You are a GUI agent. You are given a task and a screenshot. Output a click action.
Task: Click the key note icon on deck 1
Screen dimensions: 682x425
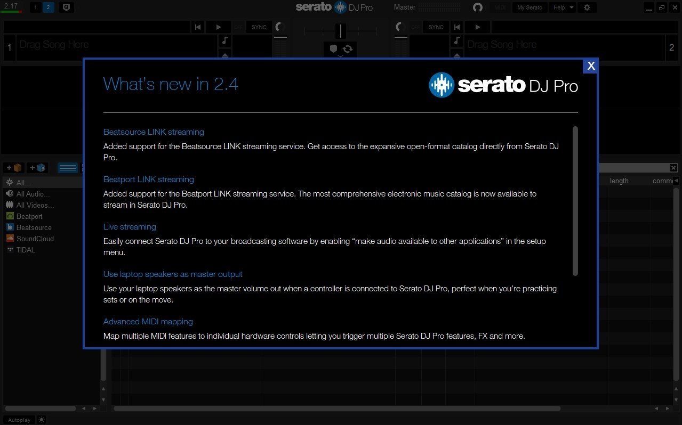(x=225, y=41)
